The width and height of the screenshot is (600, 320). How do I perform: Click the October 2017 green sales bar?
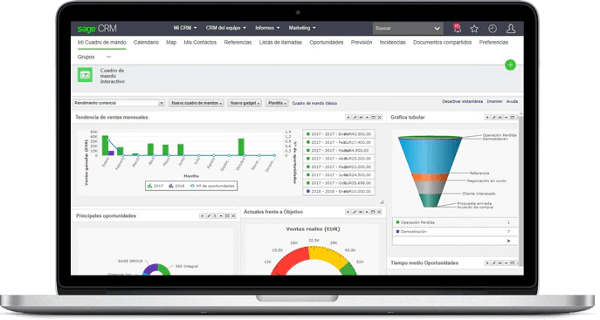pyautogui.click(x=241, y=146)
